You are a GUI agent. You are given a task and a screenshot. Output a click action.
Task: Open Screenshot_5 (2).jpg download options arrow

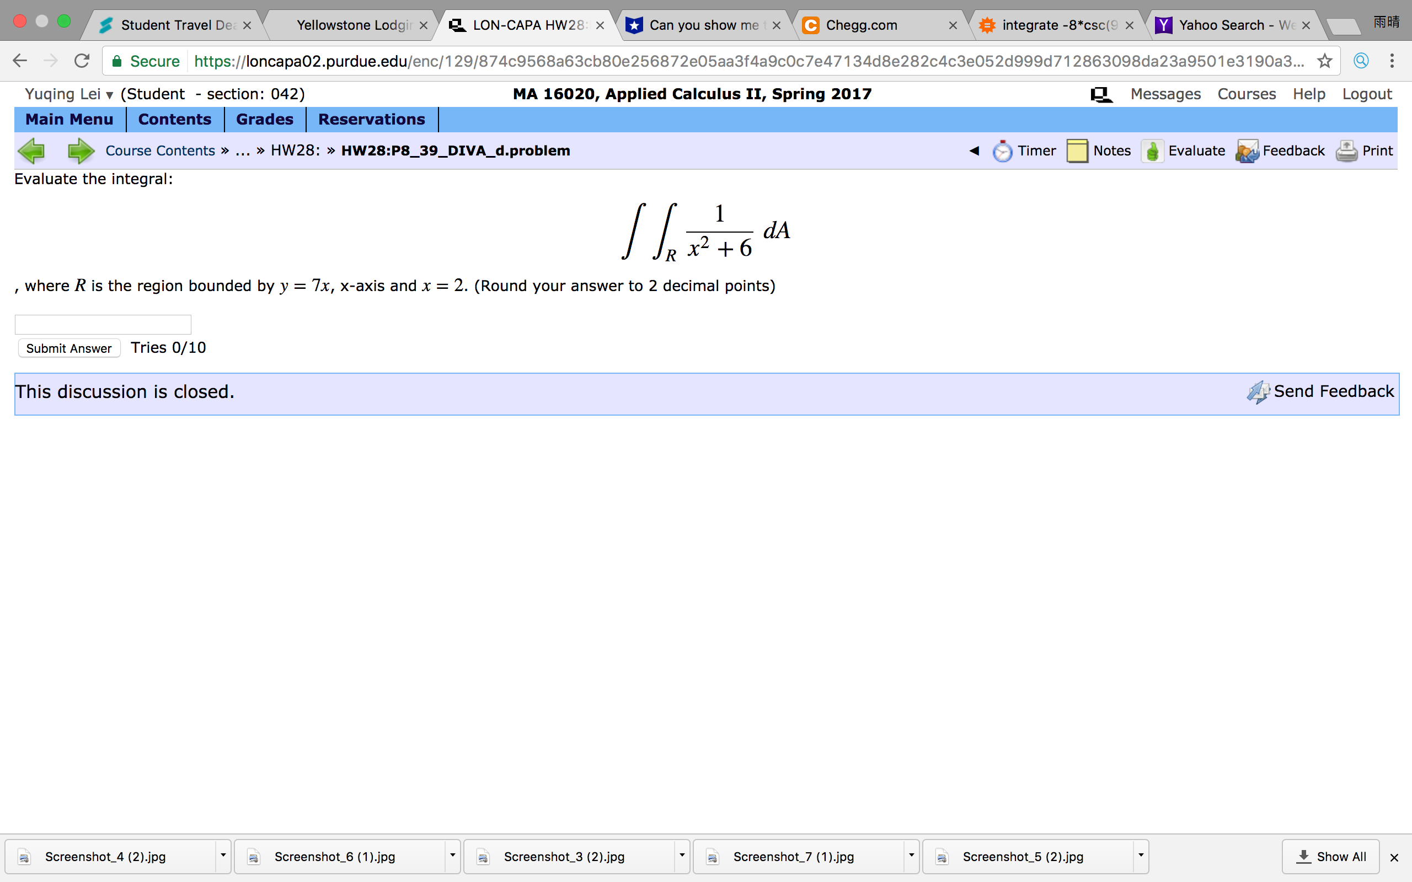(1141, 856)
